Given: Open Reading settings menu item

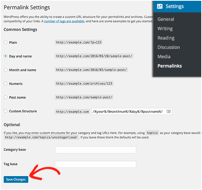Looking at the screenshot, I should [166, 38].
